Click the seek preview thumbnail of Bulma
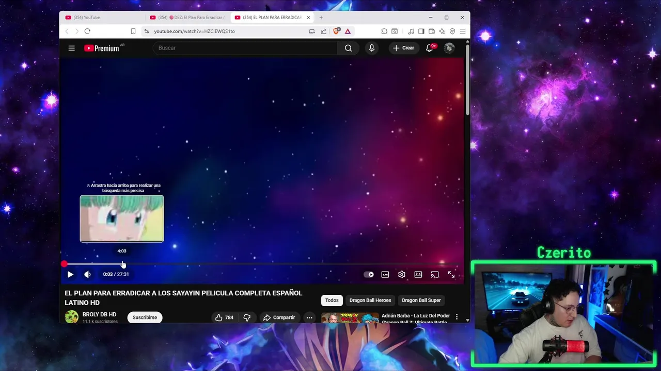 pos(122,218)
